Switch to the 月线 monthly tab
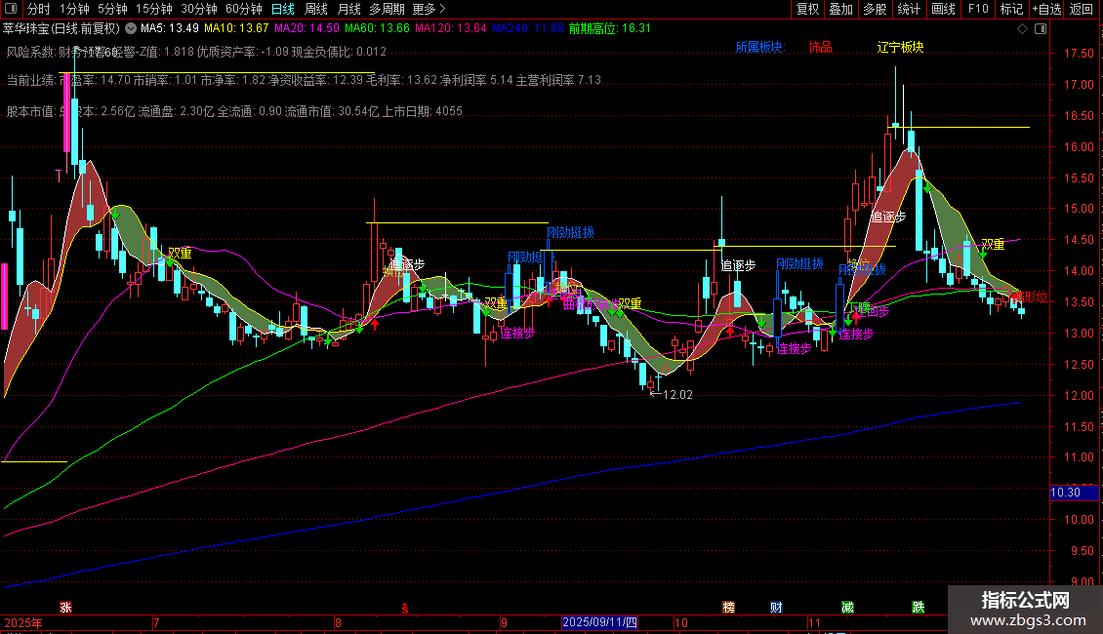Screen dimensions: 1103x634 [348, 9]
